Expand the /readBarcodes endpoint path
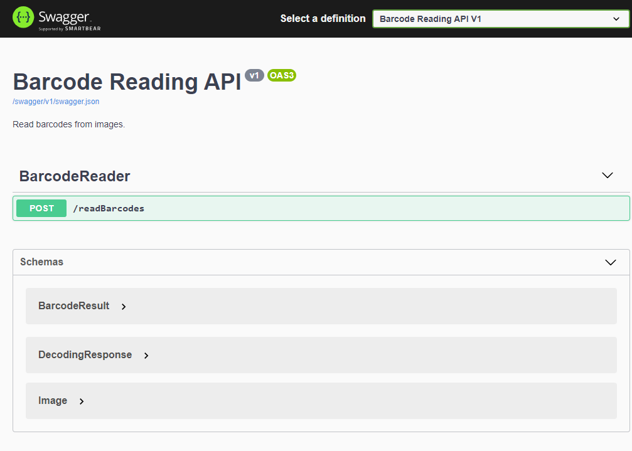Image resolution: width=632 pixels, height=451 pixels. pos(109,208)
